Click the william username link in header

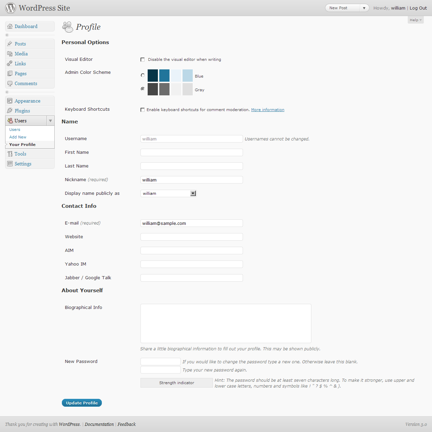click(398, 8)
